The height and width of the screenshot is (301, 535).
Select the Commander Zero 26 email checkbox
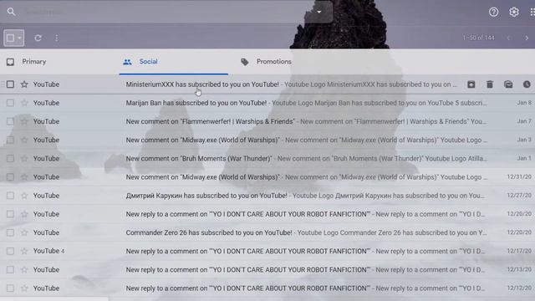click(x=10, y=232)
